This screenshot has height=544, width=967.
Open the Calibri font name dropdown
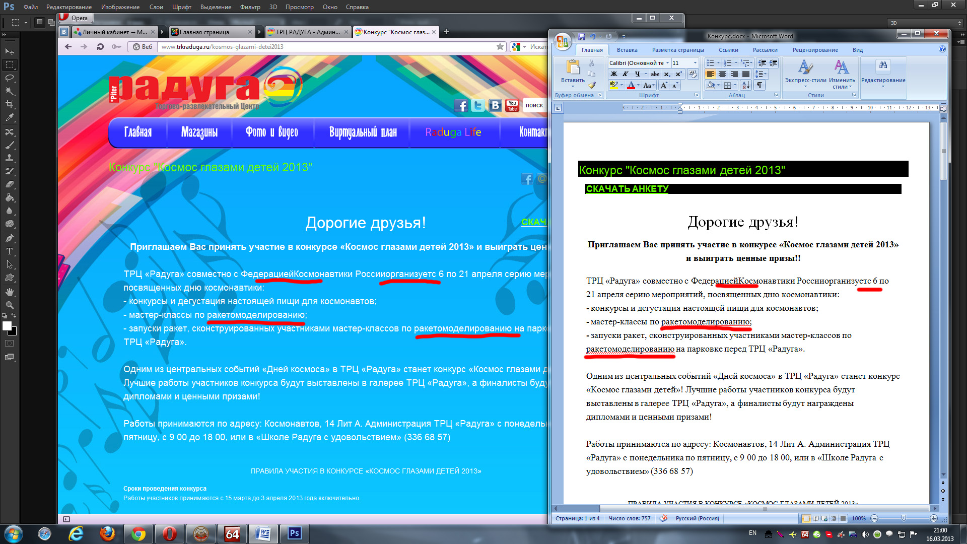tap(668, 63)
